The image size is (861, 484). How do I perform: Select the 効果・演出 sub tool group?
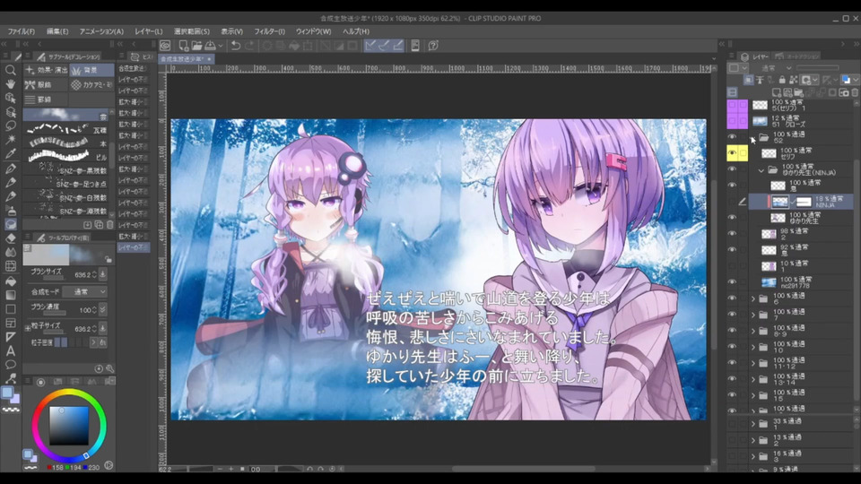pos(46,70)
